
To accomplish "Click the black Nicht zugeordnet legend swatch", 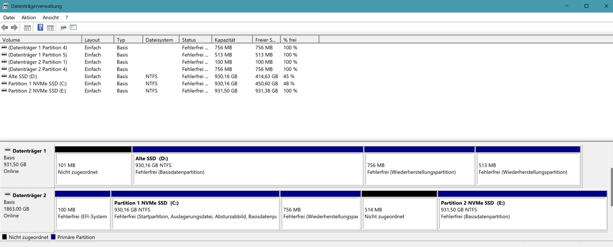I will (4, 237).
